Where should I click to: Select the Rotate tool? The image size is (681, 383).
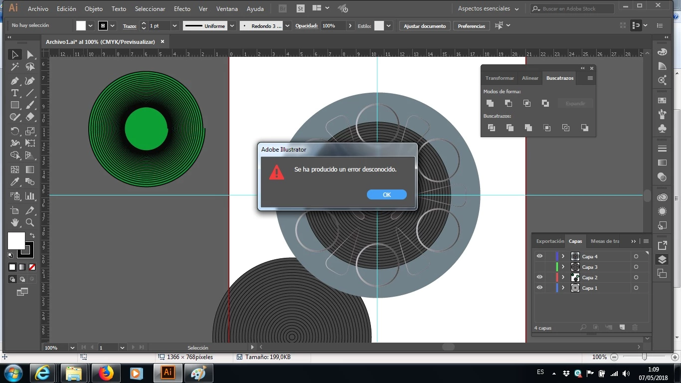[15, 131]
